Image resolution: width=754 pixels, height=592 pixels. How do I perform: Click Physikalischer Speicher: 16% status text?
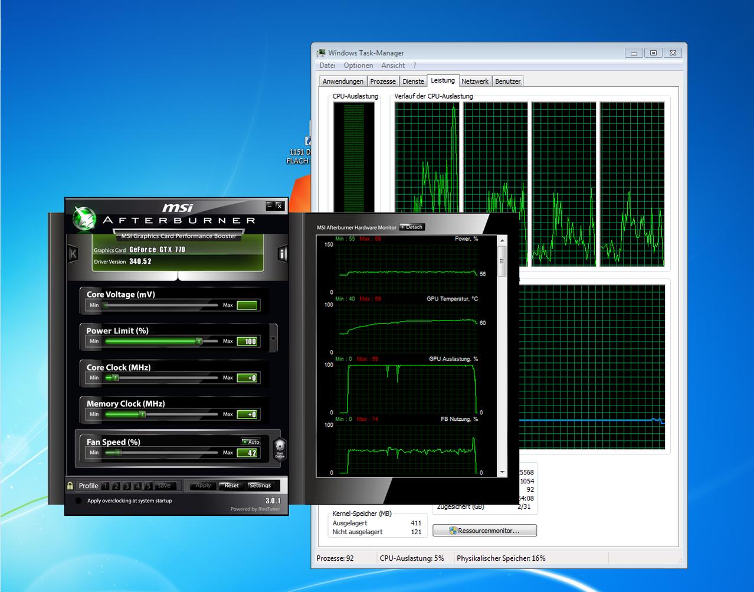click(x=501, y=558)
